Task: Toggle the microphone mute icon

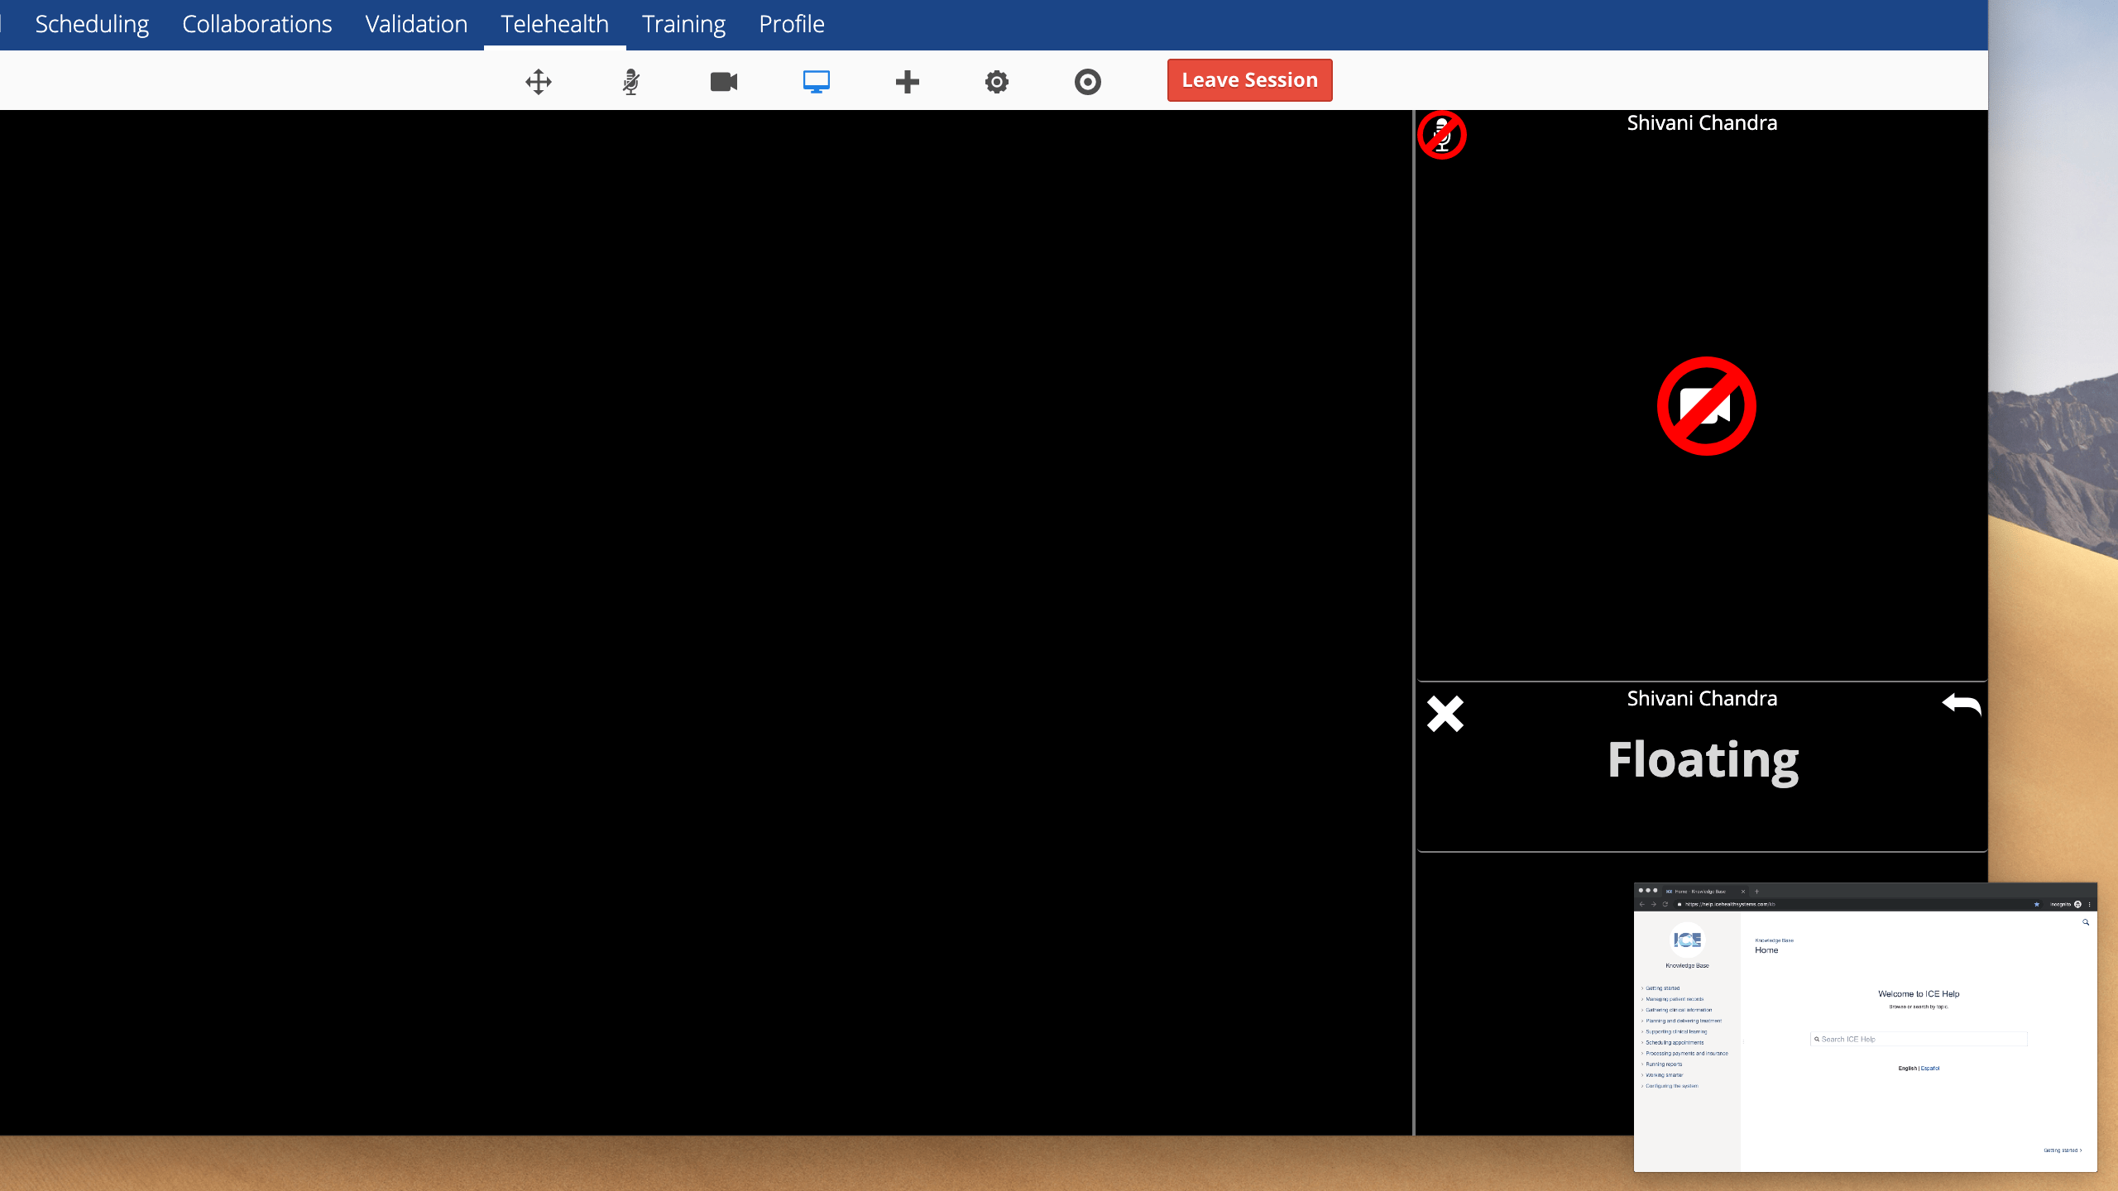Action: tap(631, 81)
